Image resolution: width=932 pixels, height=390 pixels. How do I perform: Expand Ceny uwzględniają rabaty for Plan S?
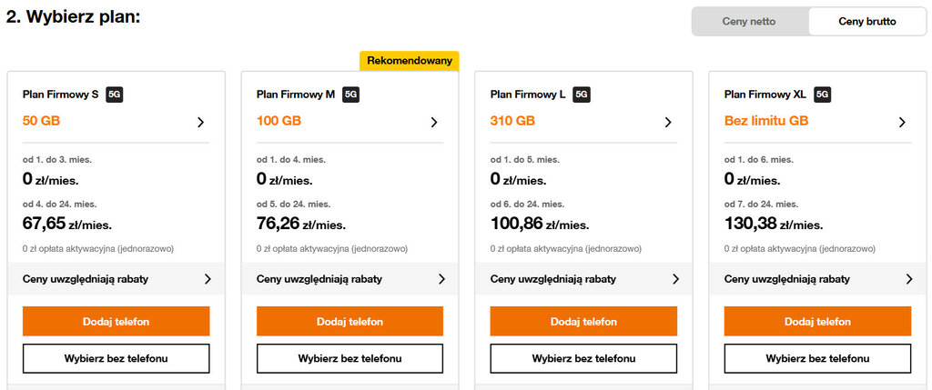coord(116,279)
